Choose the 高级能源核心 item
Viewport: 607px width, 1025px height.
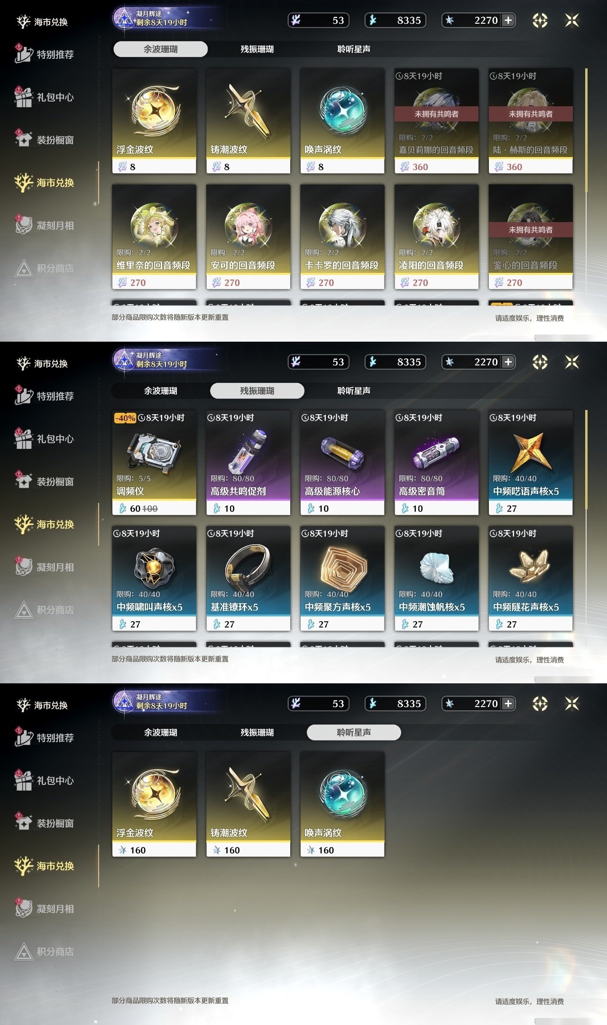click(342, 463)
